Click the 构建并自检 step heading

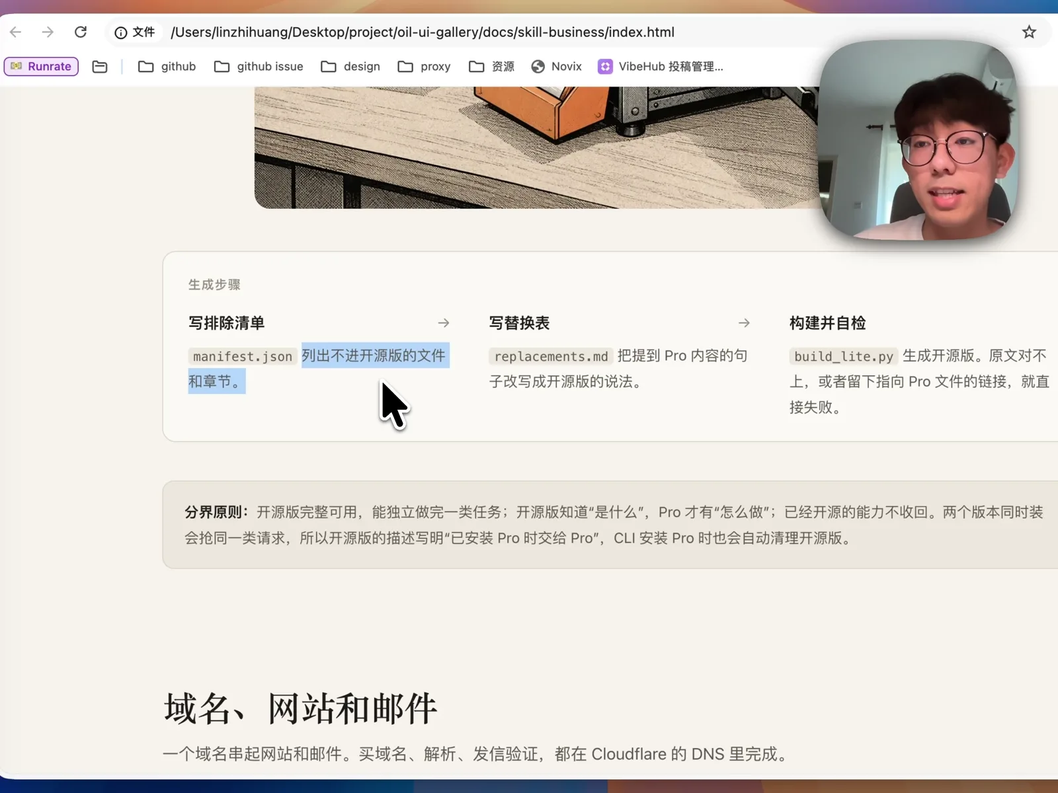click(827, 323)
